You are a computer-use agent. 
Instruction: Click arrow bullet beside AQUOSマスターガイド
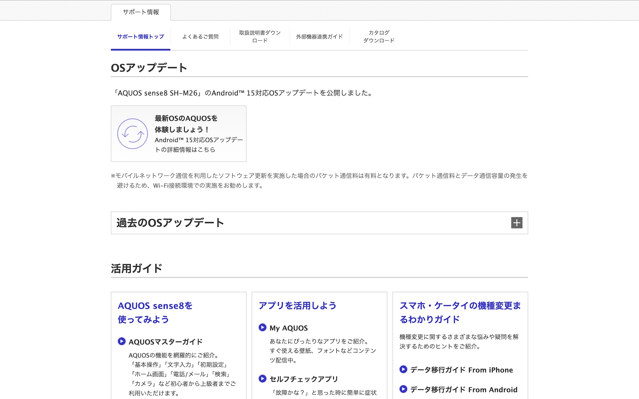pos(121,341)
